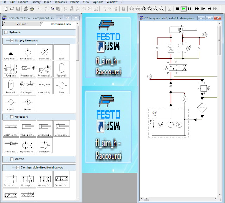Collapse the Hydraulic category
225x203 pixels.
pyautogui.click(x=6, y=32)
